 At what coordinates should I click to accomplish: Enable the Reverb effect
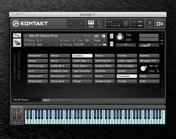[x=104, y=76]
